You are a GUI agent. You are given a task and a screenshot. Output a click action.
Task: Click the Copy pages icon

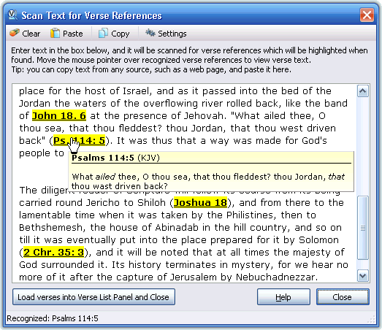103,33
